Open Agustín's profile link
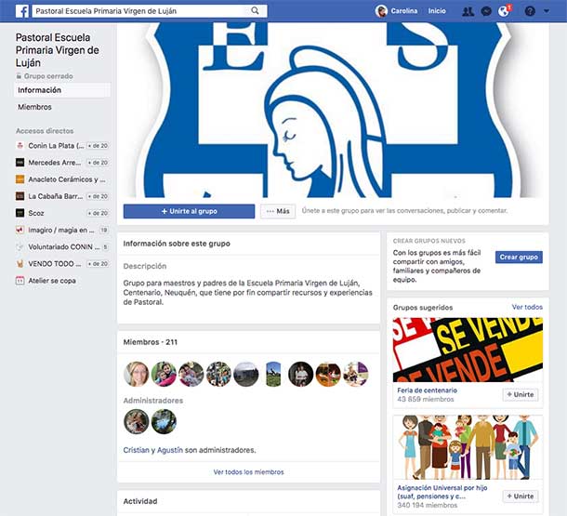The width and height of the screenshot is (567, 516). 170,450
